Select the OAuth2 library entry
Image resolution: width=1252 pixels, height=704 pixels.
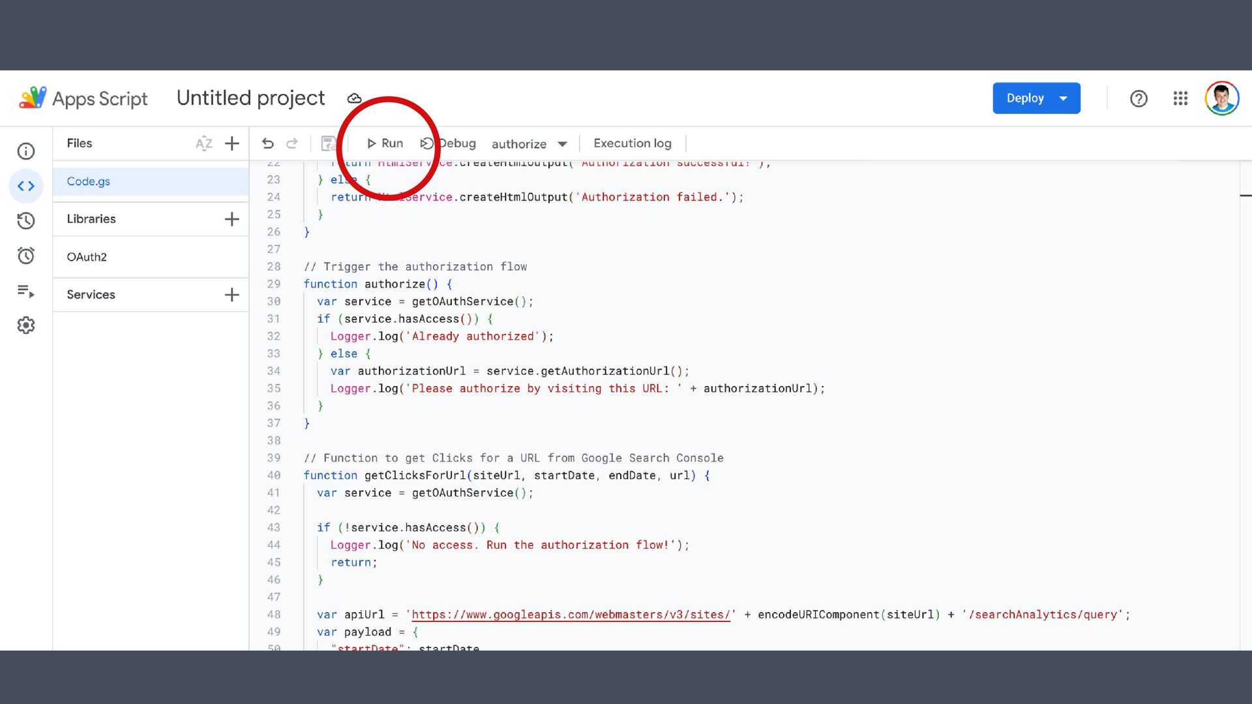click(87, 257)
